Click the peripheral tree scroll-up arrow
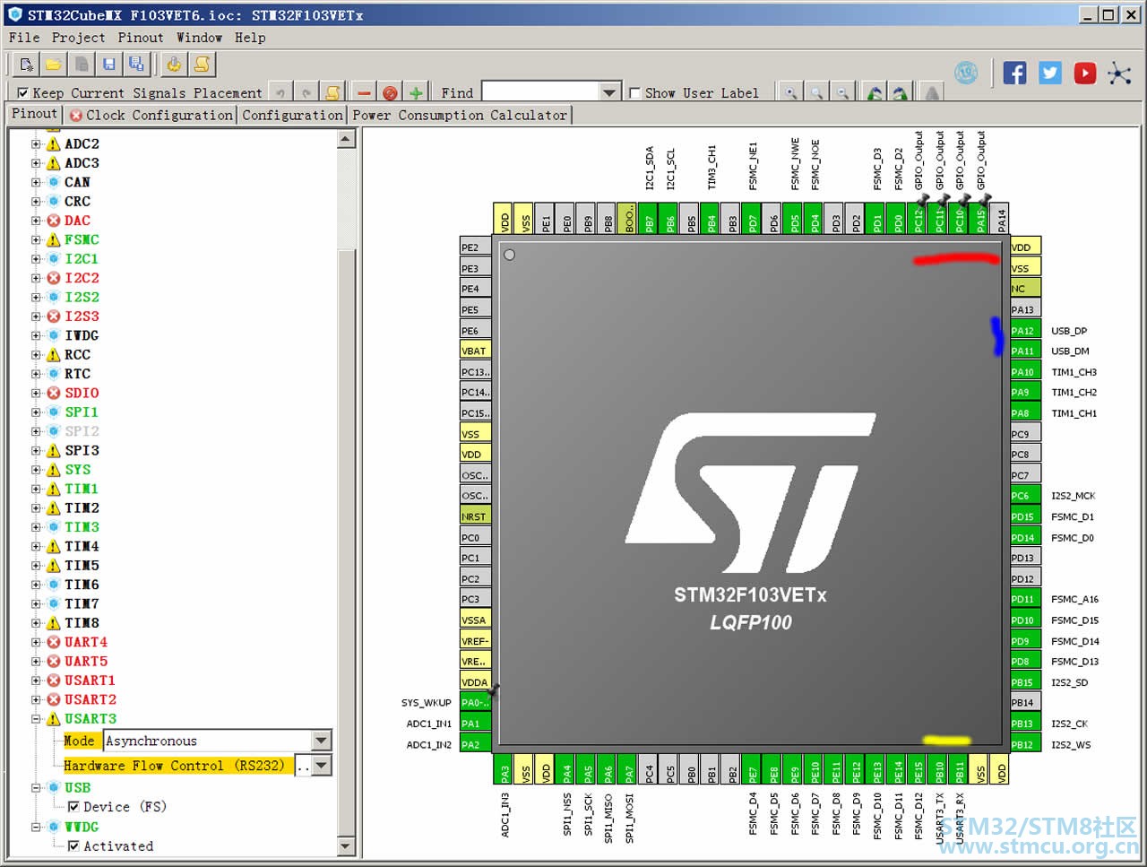The image size is (1147, 867). coord(346,138)
